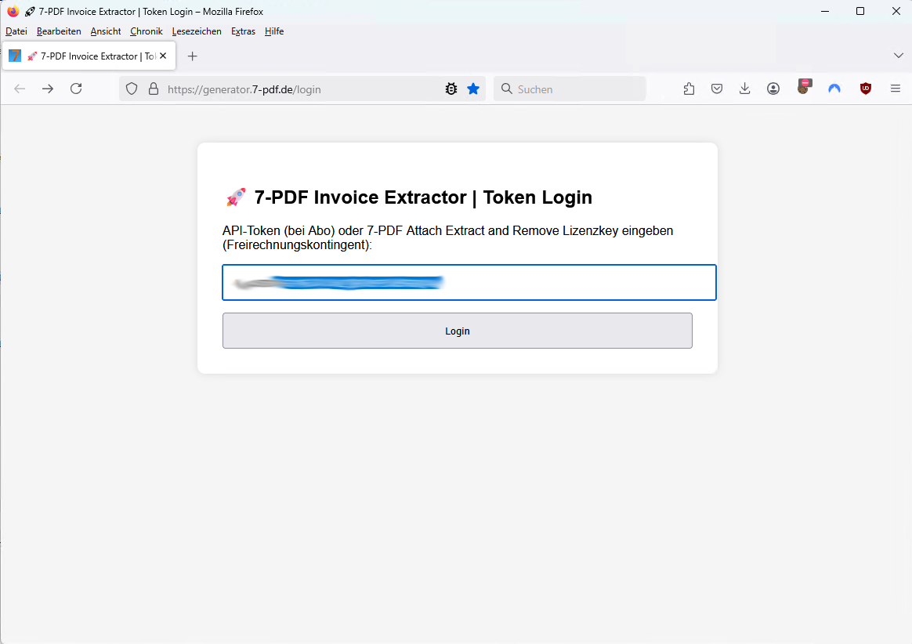This screenshot has width=912, height=644.
Task: Click the forward navigation arrow
Action: [48, 89]
